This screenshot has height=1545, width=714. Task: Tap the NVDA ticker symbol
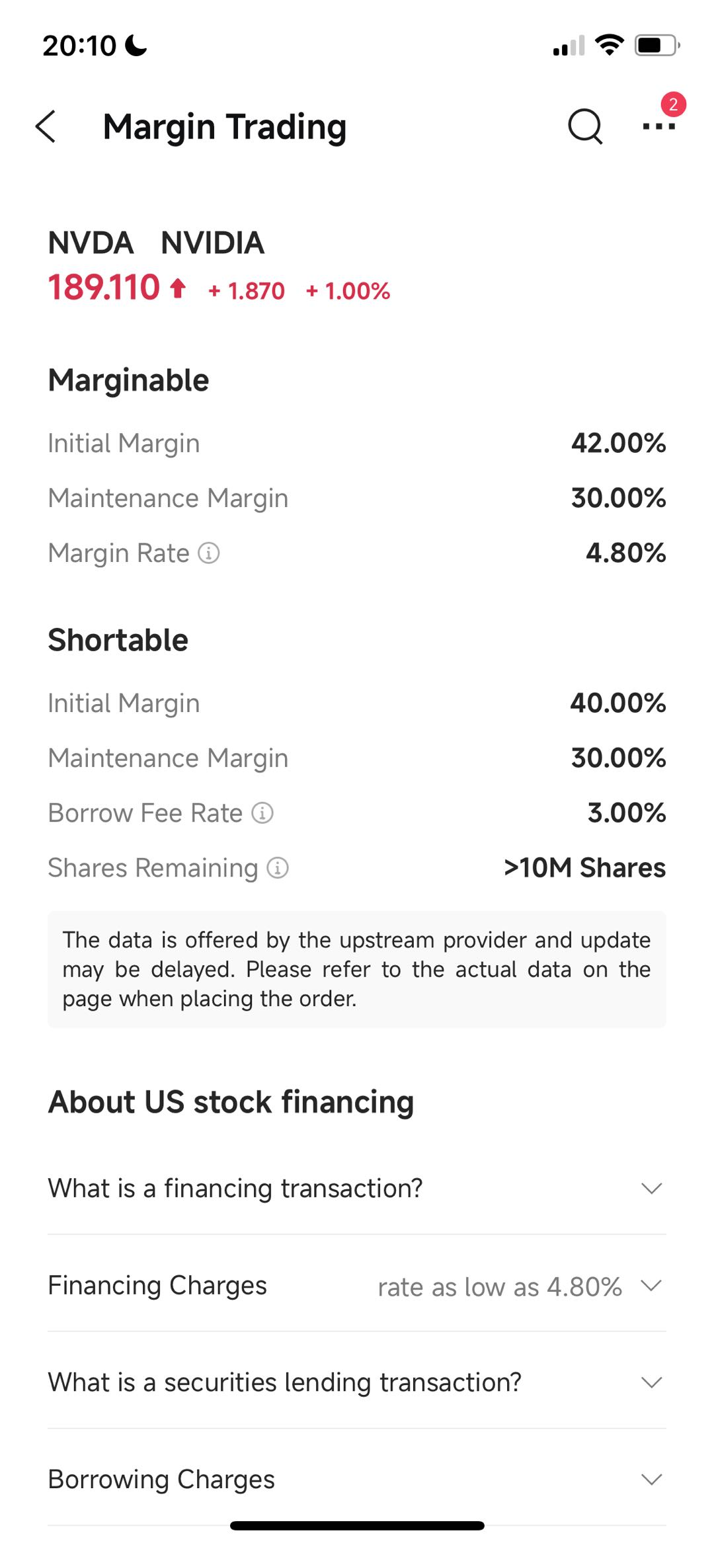(x=91, y=243)
